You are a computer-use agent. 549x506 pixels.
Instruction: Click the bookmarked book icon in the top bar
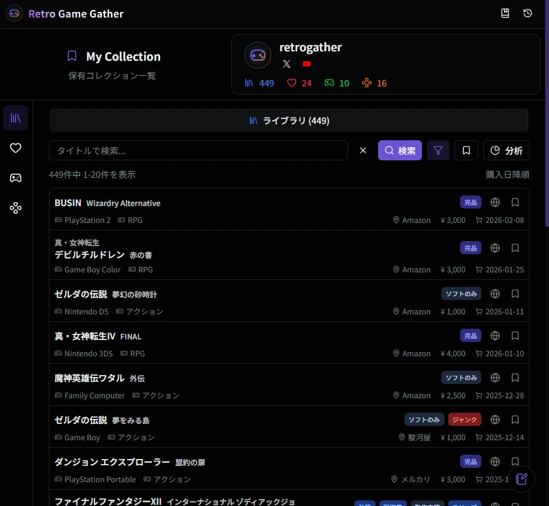pos(505,13)
